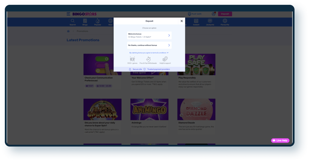Open the Live Help chat
The image size is (309, 161).
280,140
